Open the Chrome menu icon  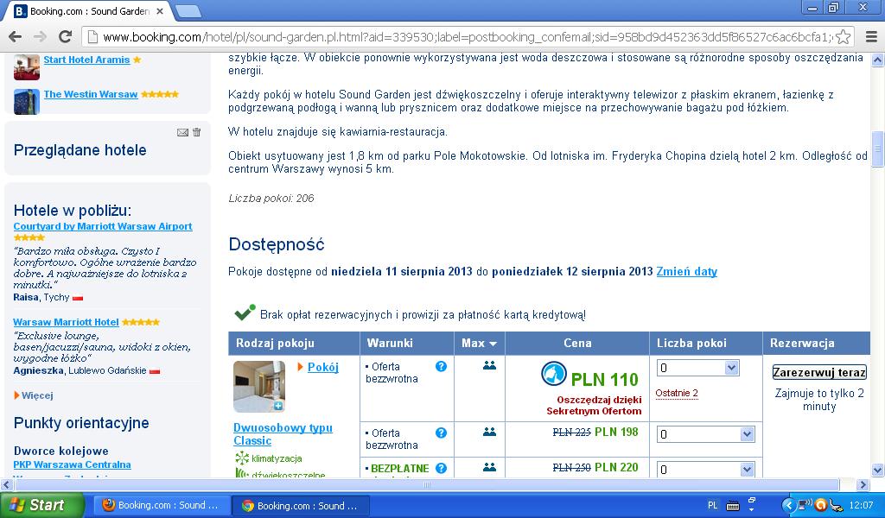[x=871, y=37]
